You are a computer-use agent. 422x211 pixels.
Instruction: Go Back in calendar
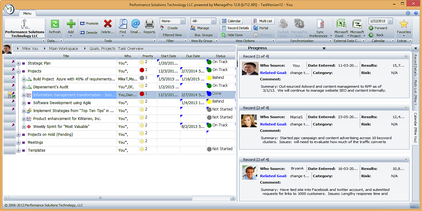click(x=376, y=35)
